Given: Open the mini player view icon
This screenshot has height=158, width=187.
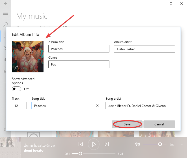Looking at the screenshot, I should point(172,144).
